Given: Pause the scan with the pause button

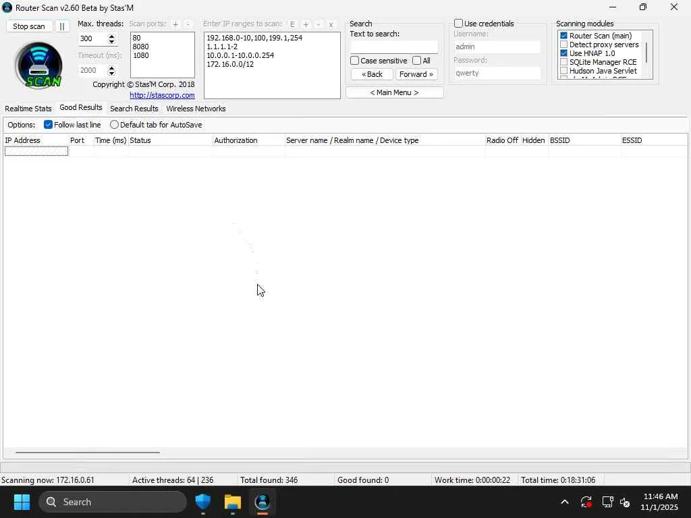Looking at the screenshot, I should tap(62, 26).
